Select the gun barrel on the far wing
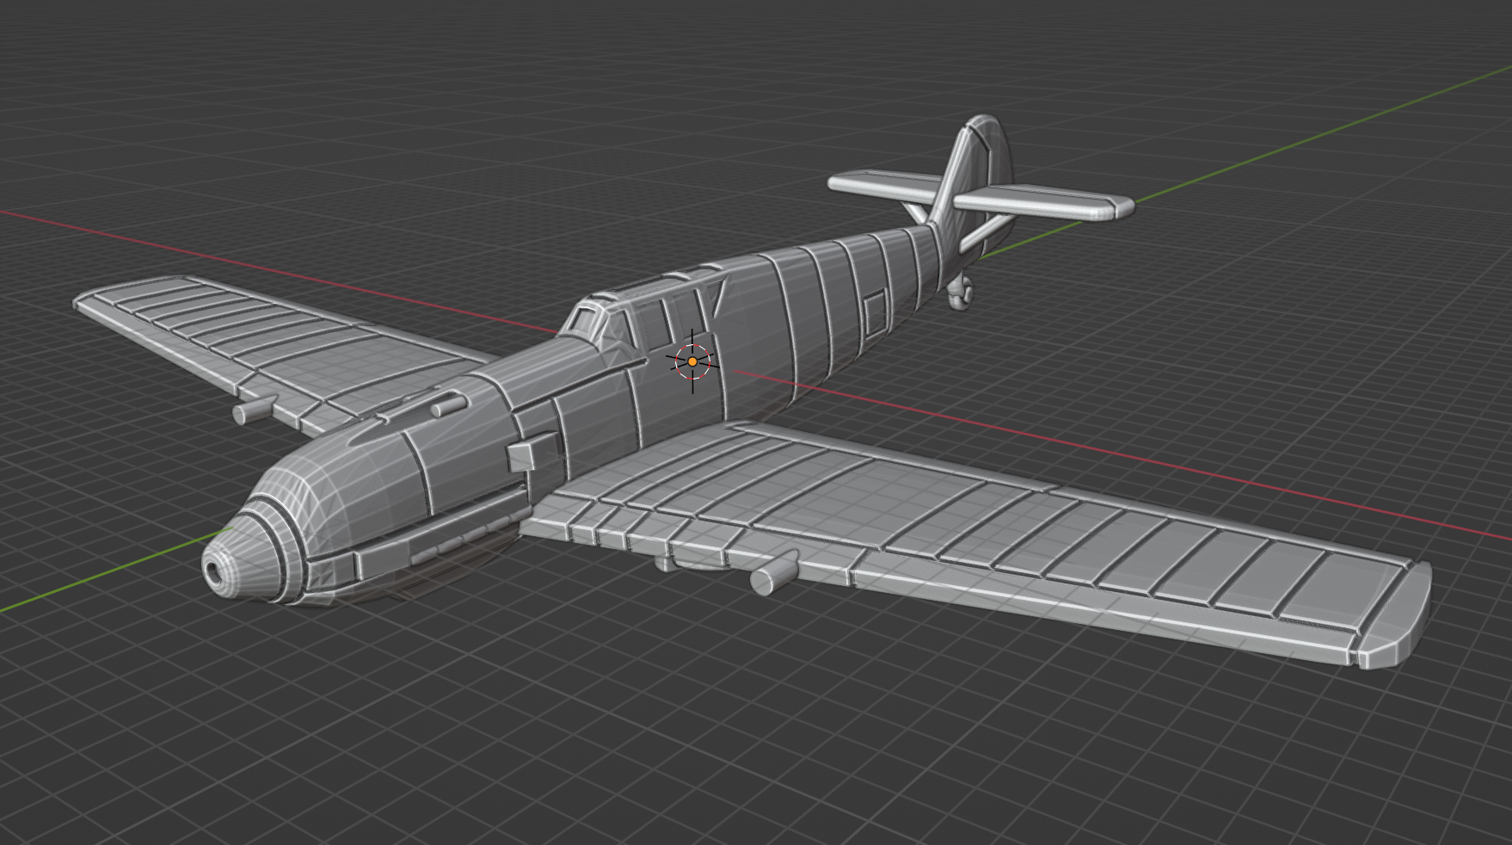Screen dimensions: 1512x845 pyautogui.click(x=254, y=409)
